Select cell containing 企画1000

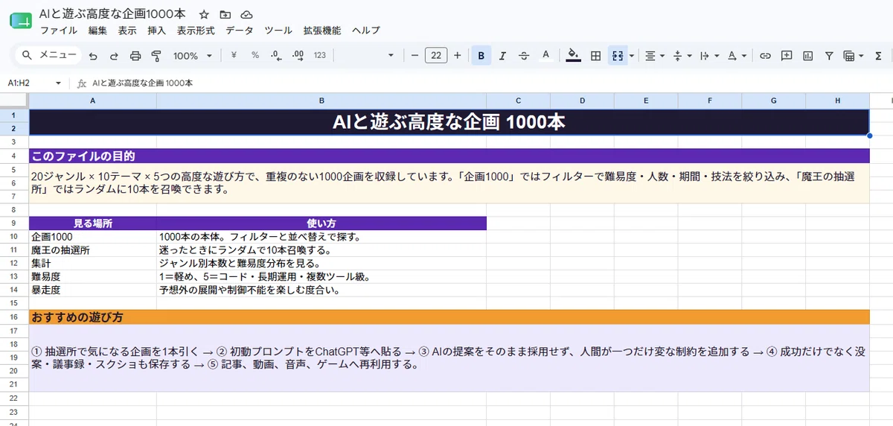click(92, 237)
